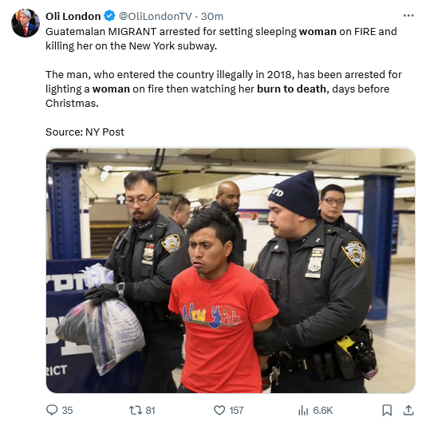
Task: Open the three-dot more options menu
Action: [x=408, y=16]
